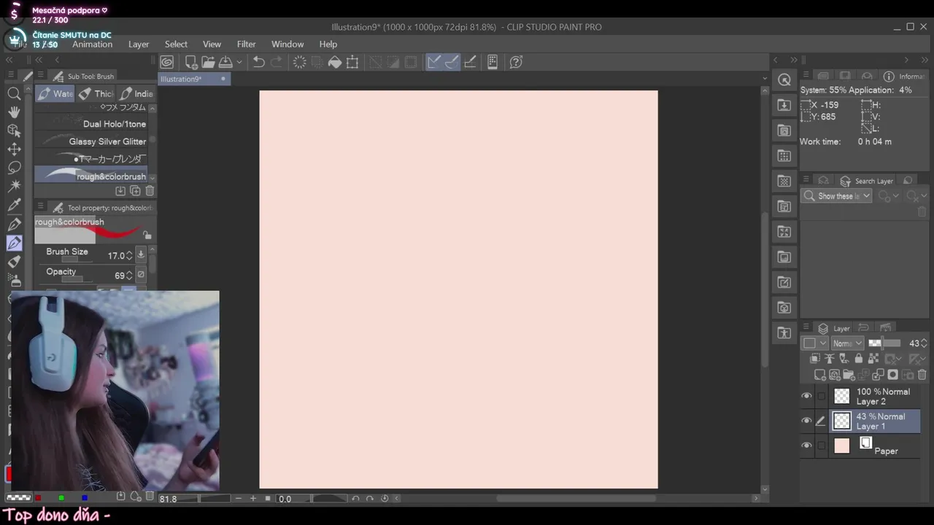Toggle the brush lock icon in Tool property
Screen dimensions: 934x525
coord(147,236)
